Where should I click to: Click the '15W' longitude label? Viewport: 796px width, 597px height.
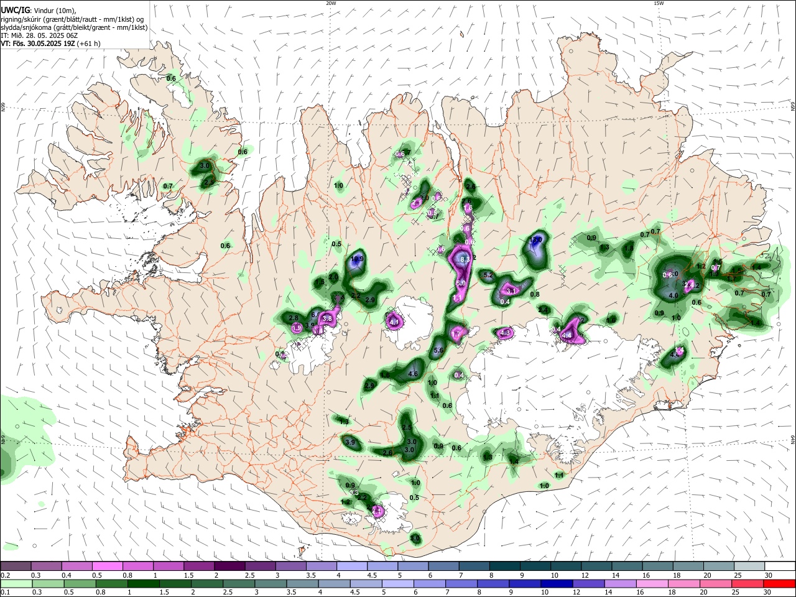pos(659,3)
